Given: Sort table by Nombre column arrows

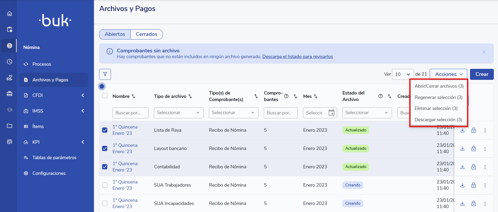Looking at the screenshot, I should point(133,96).
